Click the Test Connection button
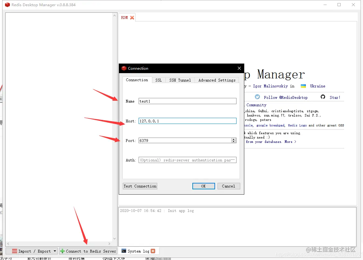 pyautogui.click(x=140, y=186)
